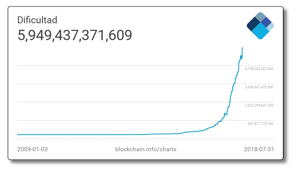Click the gray-blue top segment of the logo

click(x=260, y=17)
